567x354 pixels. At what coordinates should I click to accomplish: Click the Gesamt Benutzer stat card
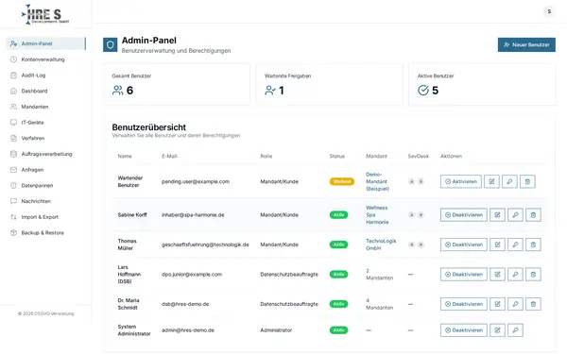177,85
